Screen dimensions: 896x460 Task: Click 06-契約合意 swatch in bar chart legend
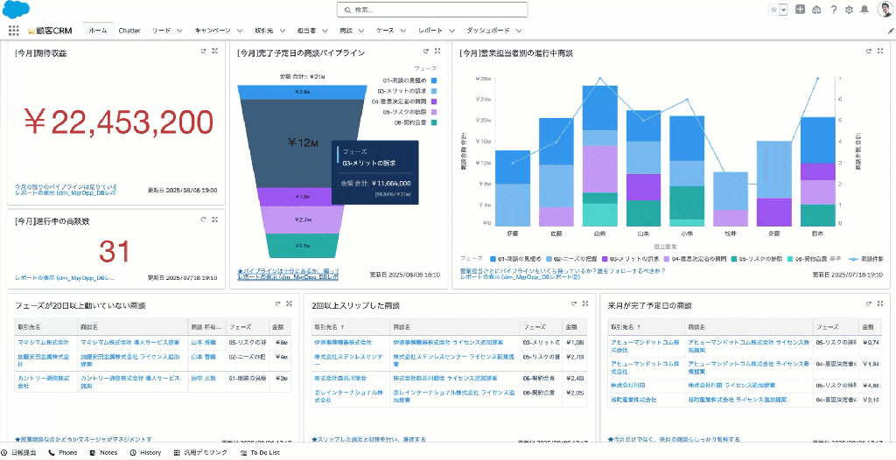click(790, 259)
